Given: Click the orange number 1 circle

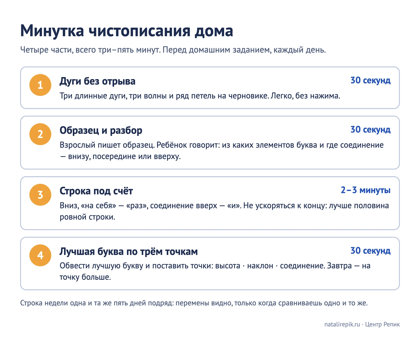Looking at the screenshot, I should (x=40, y=85).
